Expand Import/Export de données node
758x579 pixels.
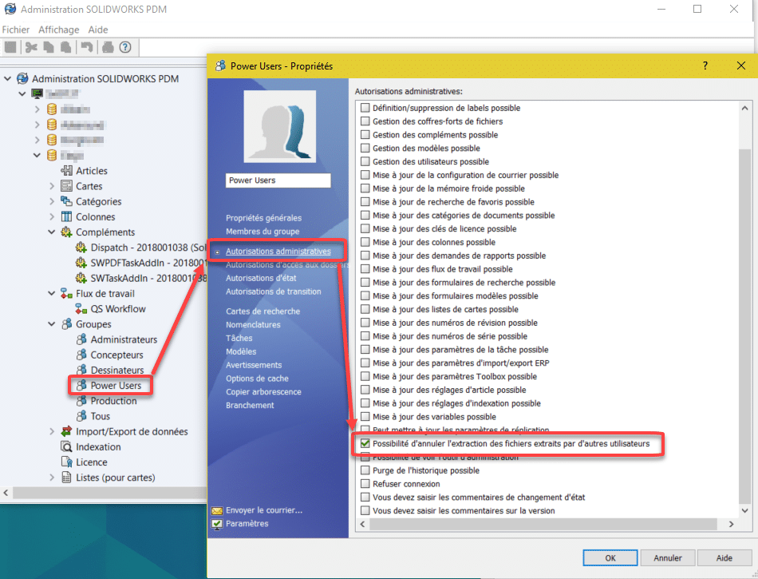tap(52, 431)
